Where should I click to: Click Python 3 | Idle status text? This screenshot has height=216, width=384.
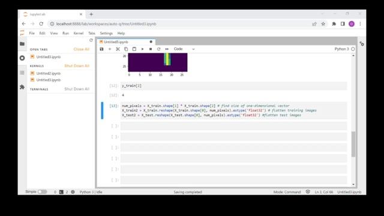(x=91, y=192)
